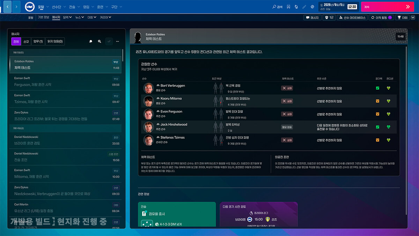This screenshot has height=236, width=419.
Task: Open the 1군 shortcut button
Action: (329, 17)
